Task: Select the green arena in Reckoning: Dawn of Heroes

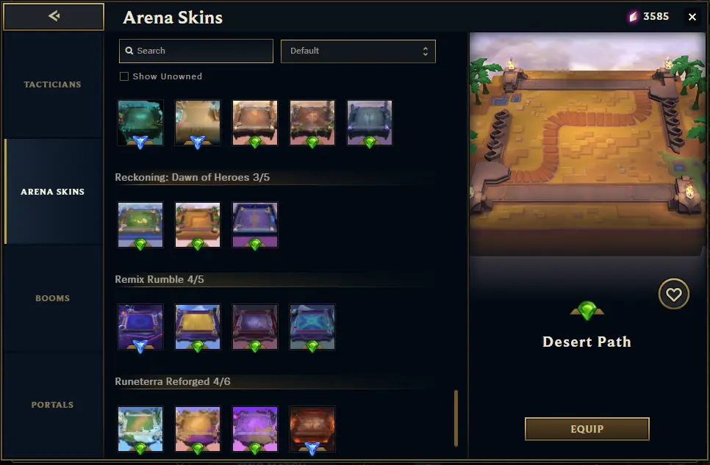Action: pyautogui.click(x=140, y=225)
